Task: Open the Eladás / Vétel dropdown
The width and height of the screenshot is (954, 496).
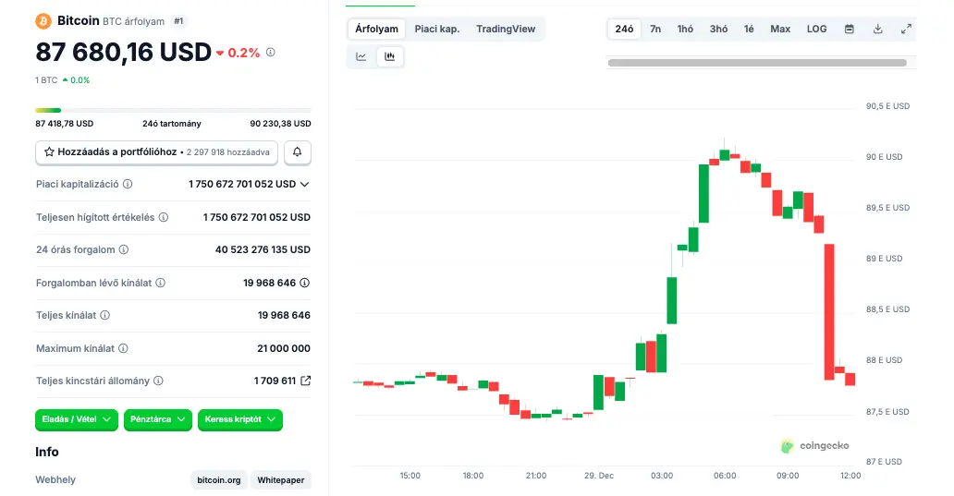Action: (x=77, y=419)
